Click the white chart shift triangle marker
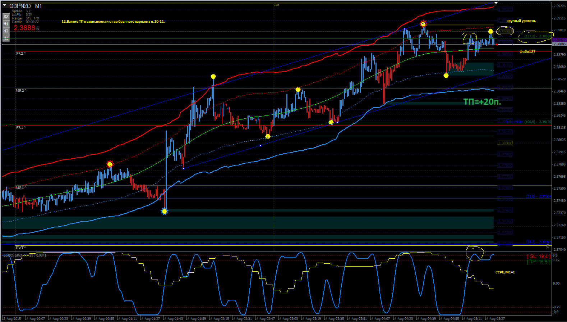 pos(496,3)
